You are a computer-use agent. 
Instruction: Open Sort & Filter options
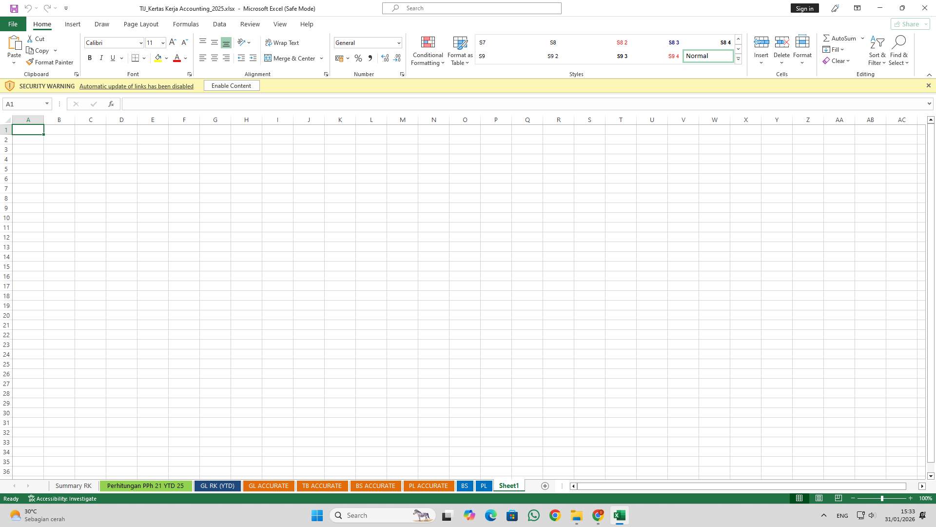tap(877, 51)
